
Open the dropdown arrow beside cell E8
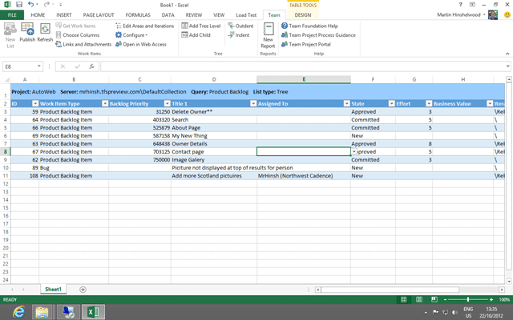click(x=354, y=151)
